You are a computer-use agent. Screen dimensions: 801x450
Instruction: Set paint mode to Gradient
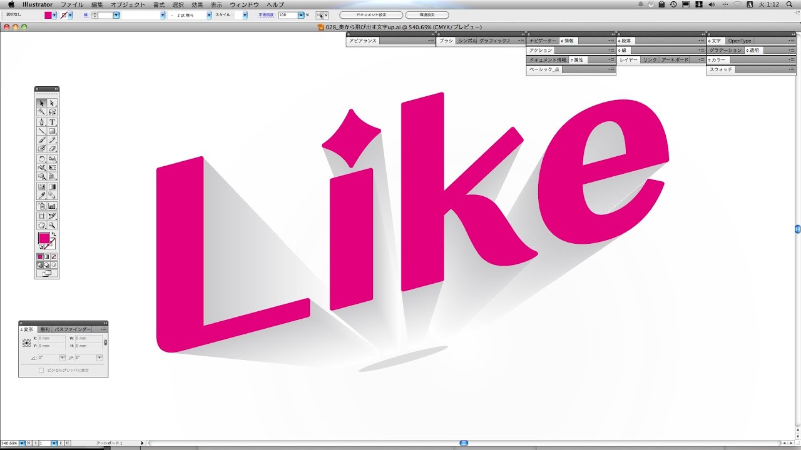point(47,256)
